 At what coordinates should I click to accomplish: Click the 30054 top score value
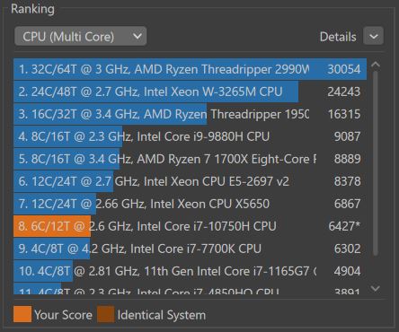pos(344,69)
